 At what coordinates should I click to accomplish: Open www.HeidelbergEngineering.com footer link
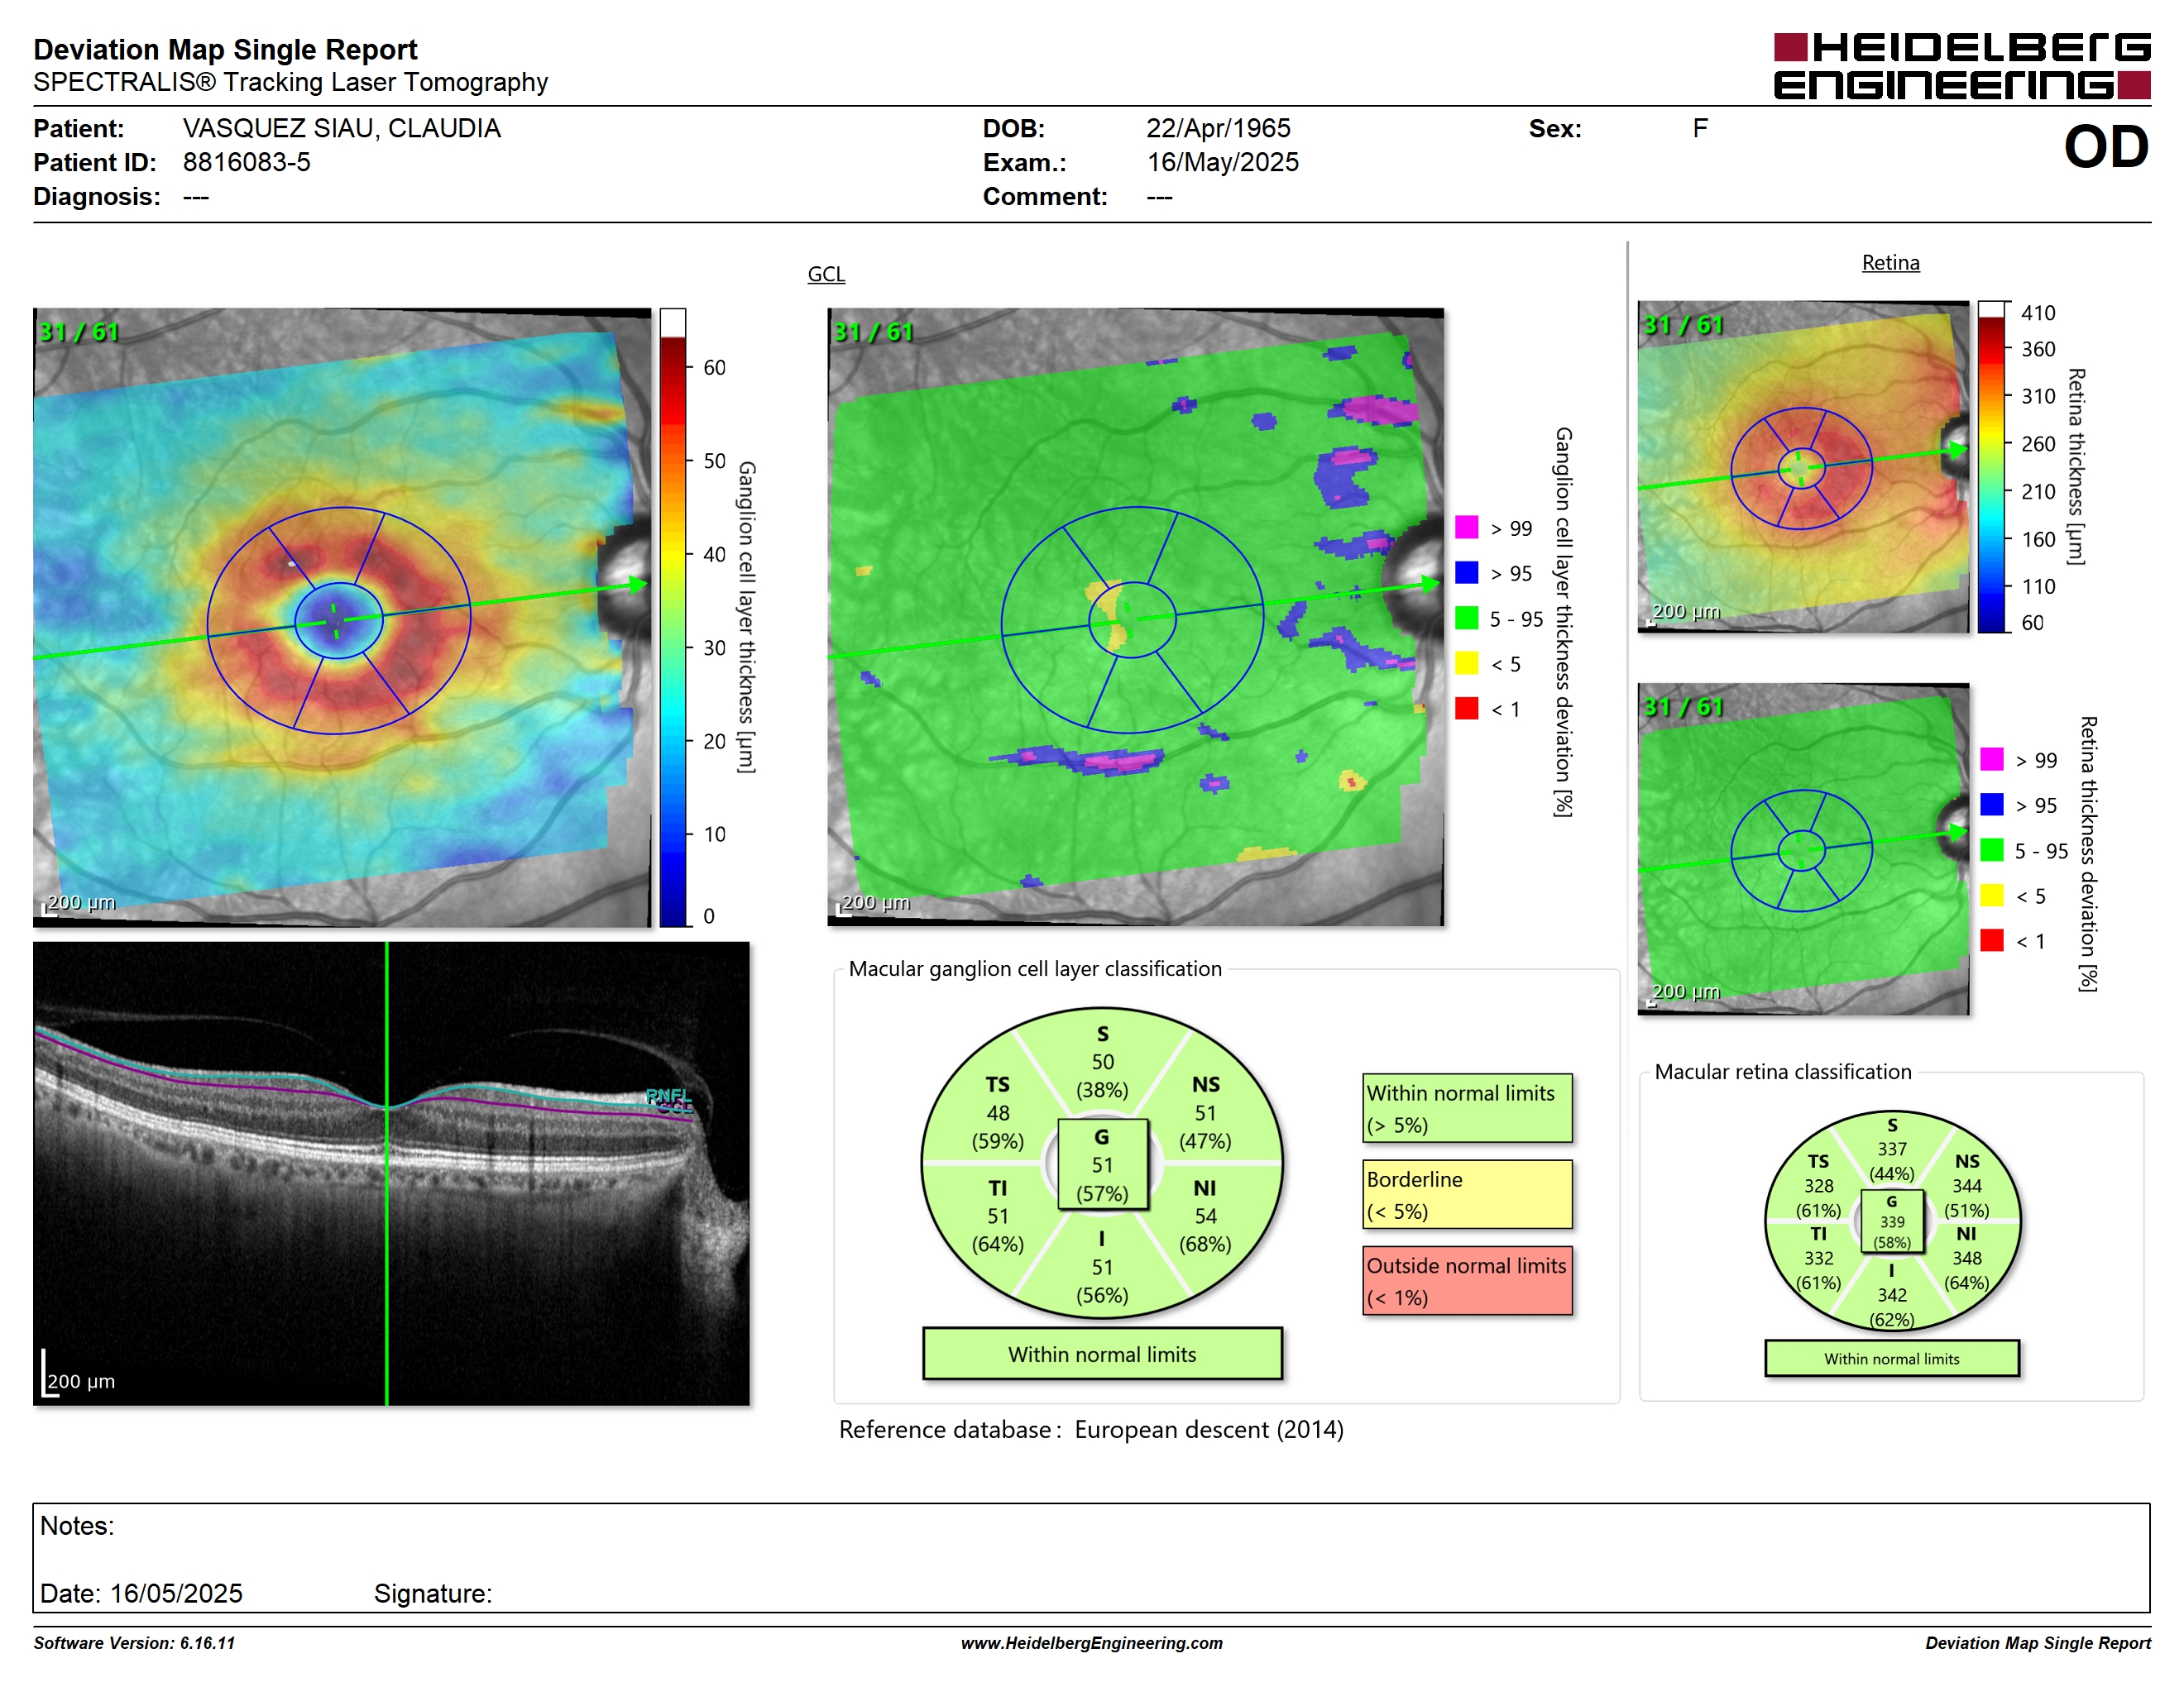point(1091,1643)
